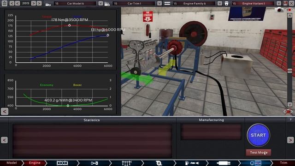Click the camera icon in the 3D view
The height and width of the screenshot is (166, 295).
[x=279, y=10]
